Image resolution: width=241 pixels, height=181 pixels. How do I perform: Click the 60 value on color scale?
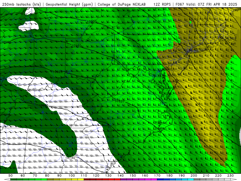coord(23,176)
